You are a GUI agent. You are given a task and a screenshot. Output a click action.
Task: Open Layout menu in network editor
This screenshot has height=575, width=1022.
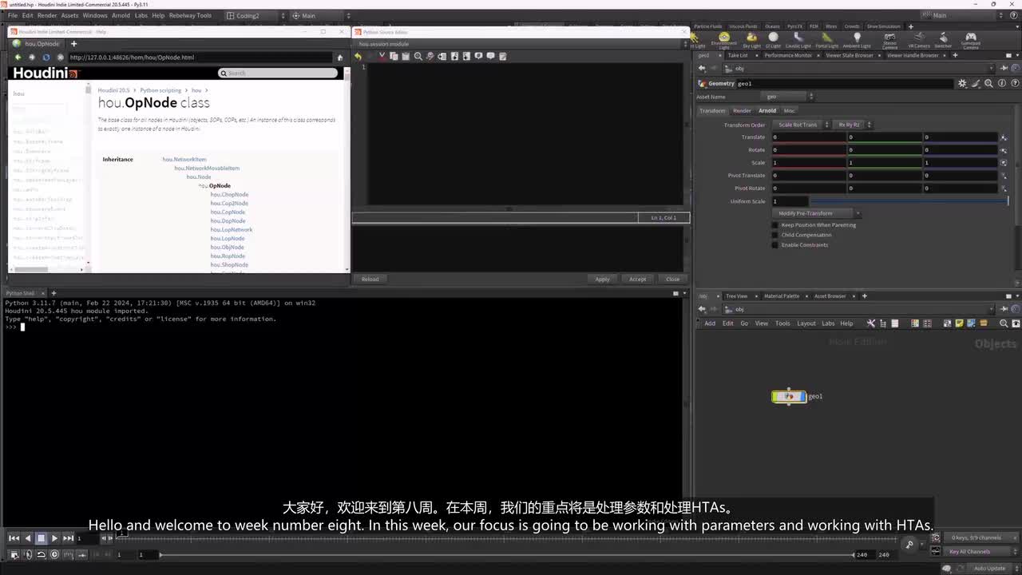[806, 323]
